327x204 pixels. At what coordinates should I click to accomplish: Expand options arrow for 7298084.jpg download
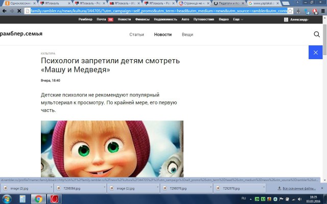(104, 187)
